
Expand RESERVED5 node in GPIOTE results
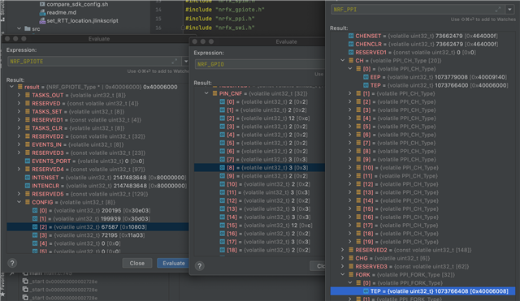(x=19, y=194)
